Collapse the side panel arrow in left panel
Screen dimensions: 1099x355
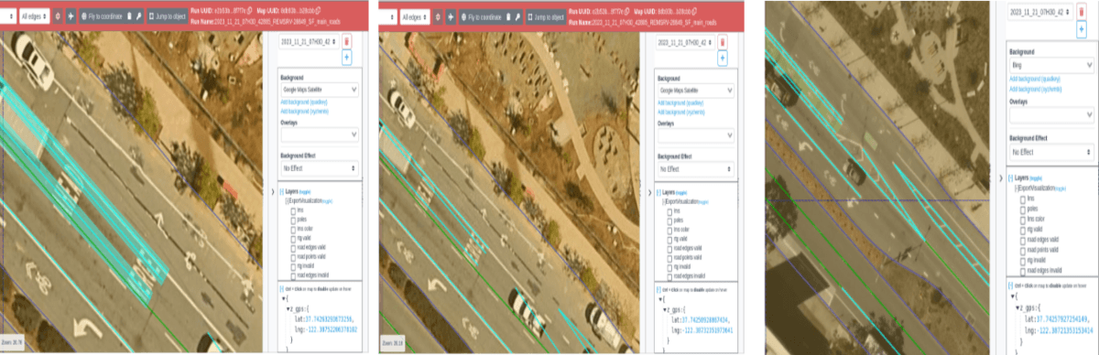273,192
